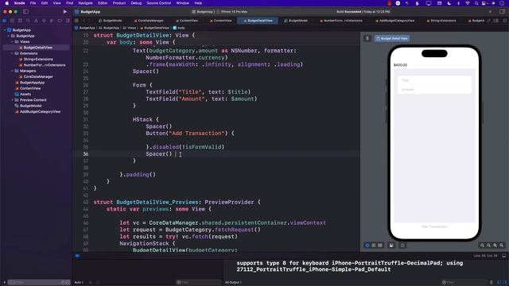Add a library item with plus button
This screenshot has height=286, width=509.
pyautogui.click(x=490, y=12)
